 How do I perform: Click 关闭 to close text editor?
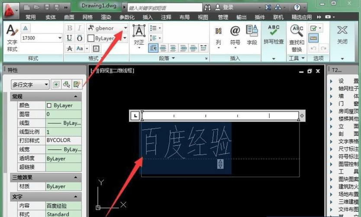(342, 35)
